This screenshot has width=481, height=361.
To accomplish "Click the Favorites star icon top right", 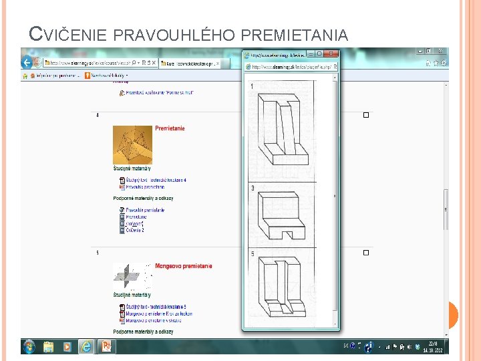I will click(x=436, y=64).
